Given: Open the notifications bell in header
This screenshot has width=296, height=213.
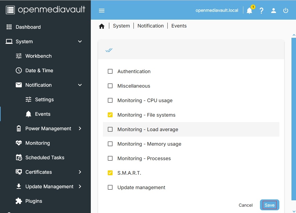Looking at the screenshot, I should coord(249,11).
